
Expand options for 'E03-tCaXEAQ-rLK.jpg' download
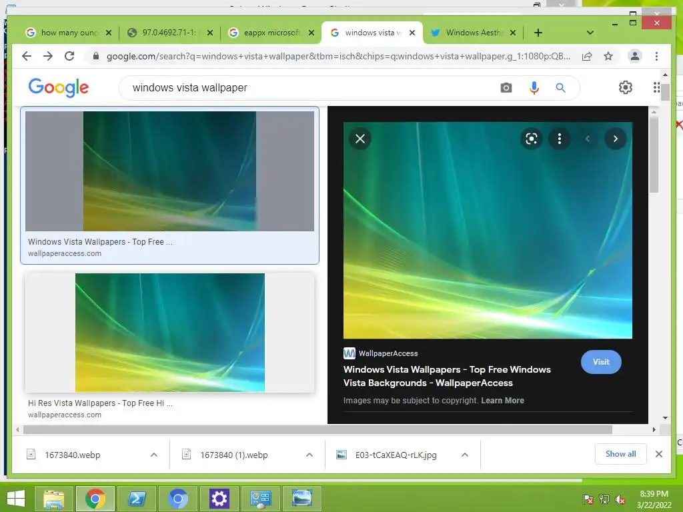pos(465,455)
